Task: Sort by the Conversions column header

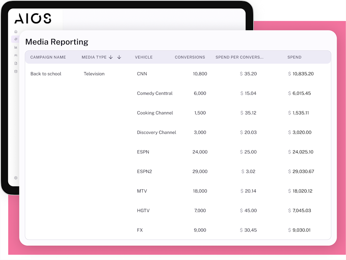Action: click(190, 57)
